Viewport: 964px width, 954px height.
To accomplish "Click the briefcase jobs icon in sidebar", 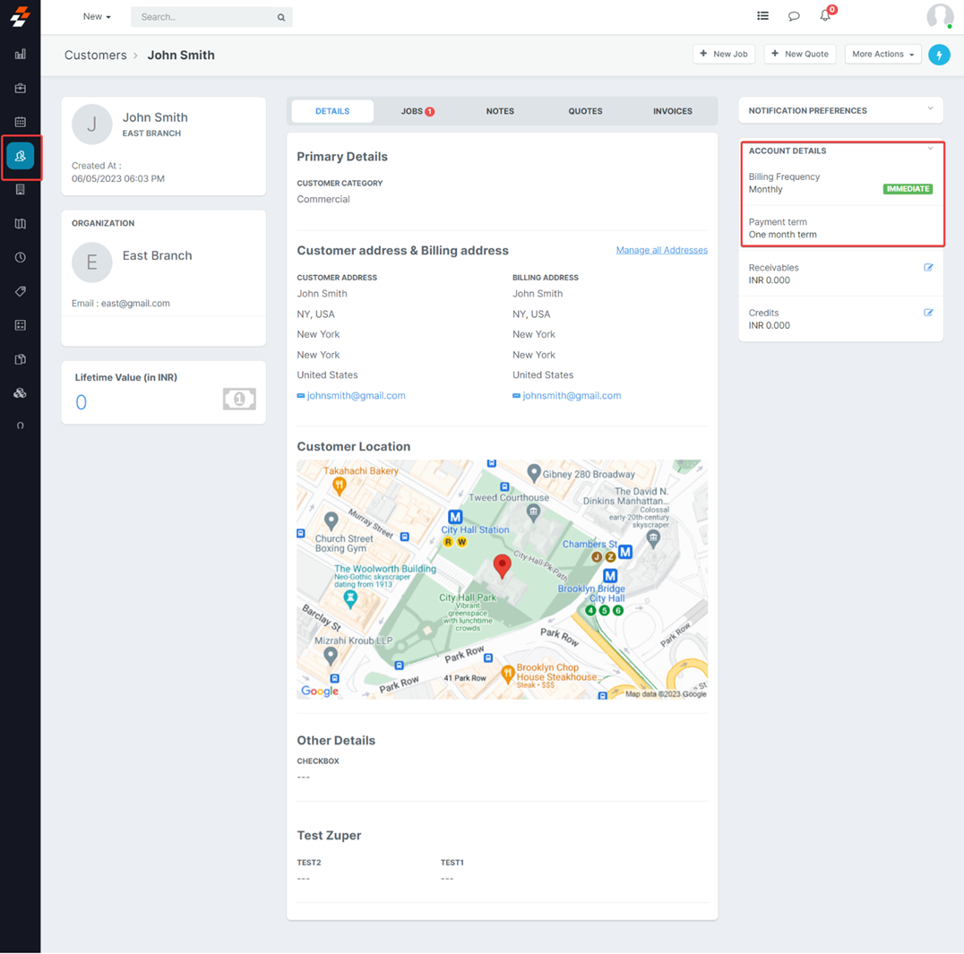I will point(20,88).
